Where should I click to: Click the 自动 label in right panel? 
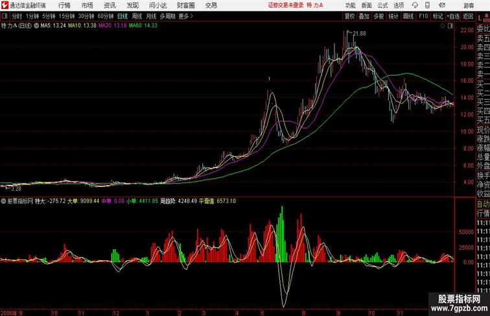click(483, 204)
